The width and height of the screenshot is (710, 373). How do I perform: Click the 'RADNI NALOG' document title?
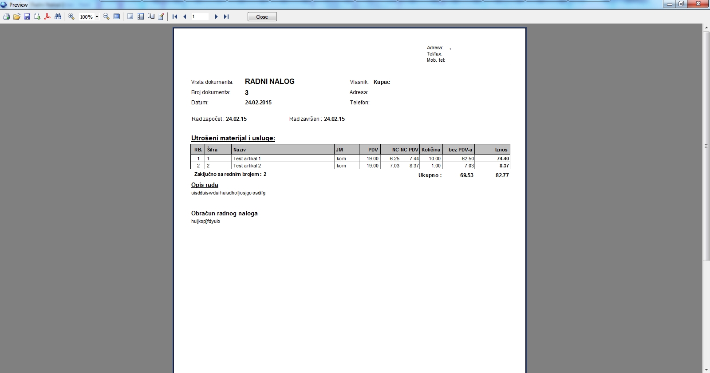point(270,81)
